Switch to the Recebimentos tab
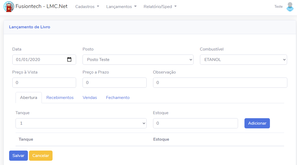The image size is (297, 165). tap(60, 98)
